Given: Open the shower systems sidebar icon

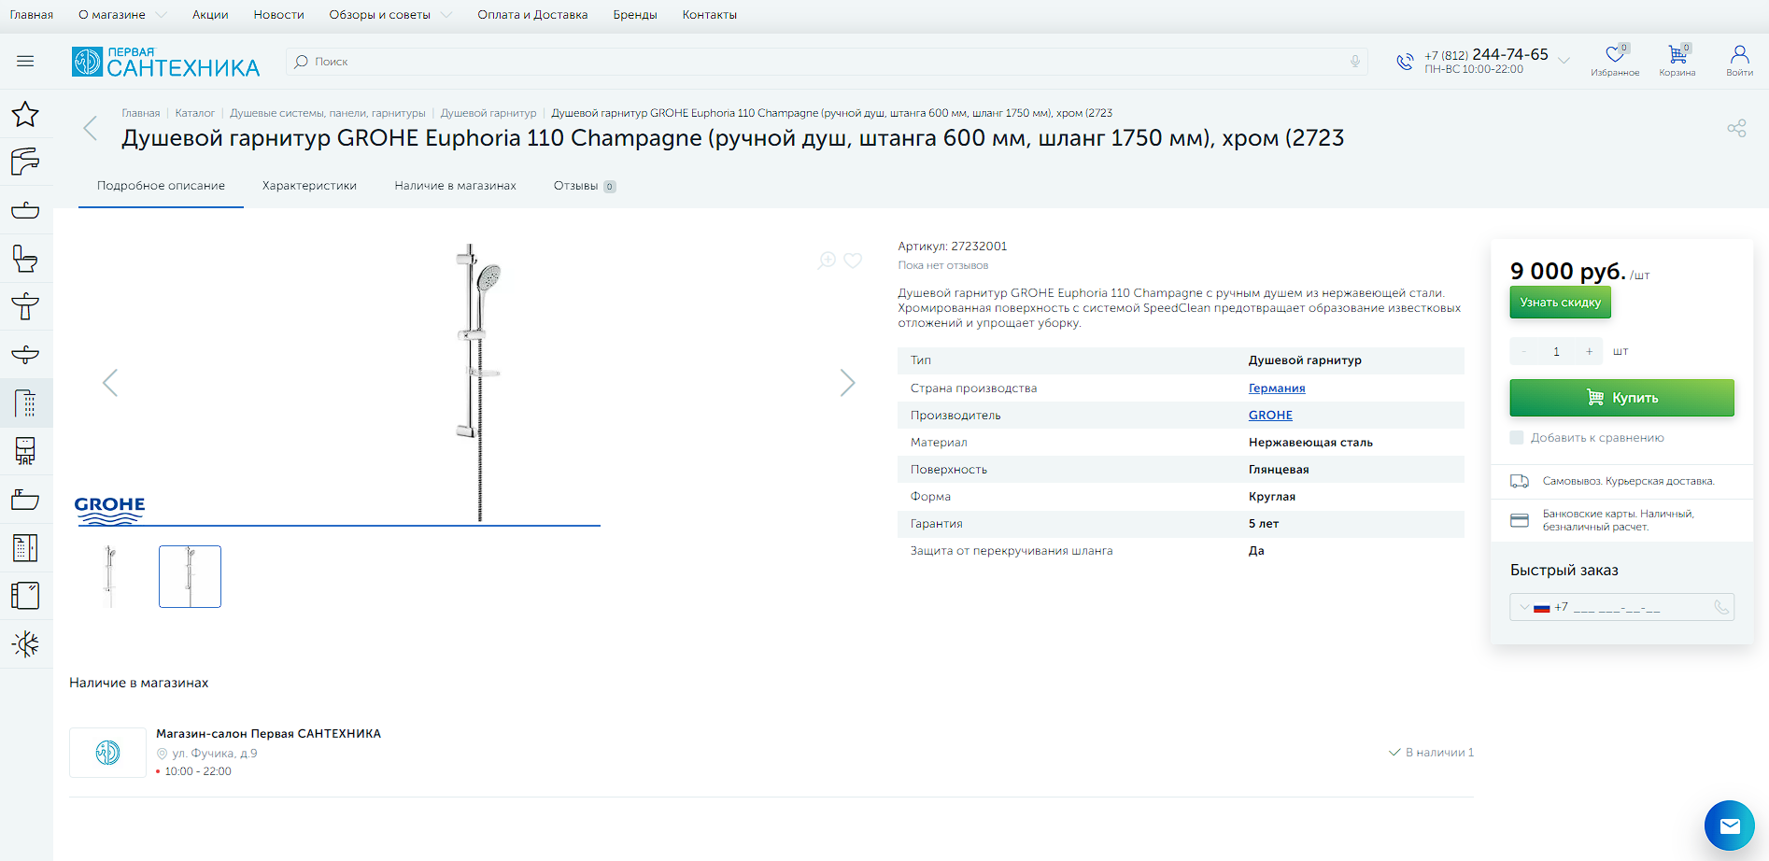Looking at the screenshot, I should pyautogui.click(x=25, y=403).
